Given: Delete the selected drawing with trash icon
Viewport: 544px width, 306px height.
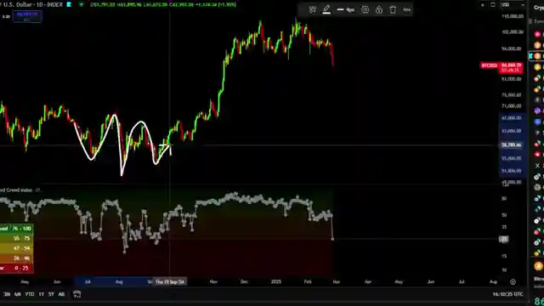Looking at the screenshot, I should (393, 9).
